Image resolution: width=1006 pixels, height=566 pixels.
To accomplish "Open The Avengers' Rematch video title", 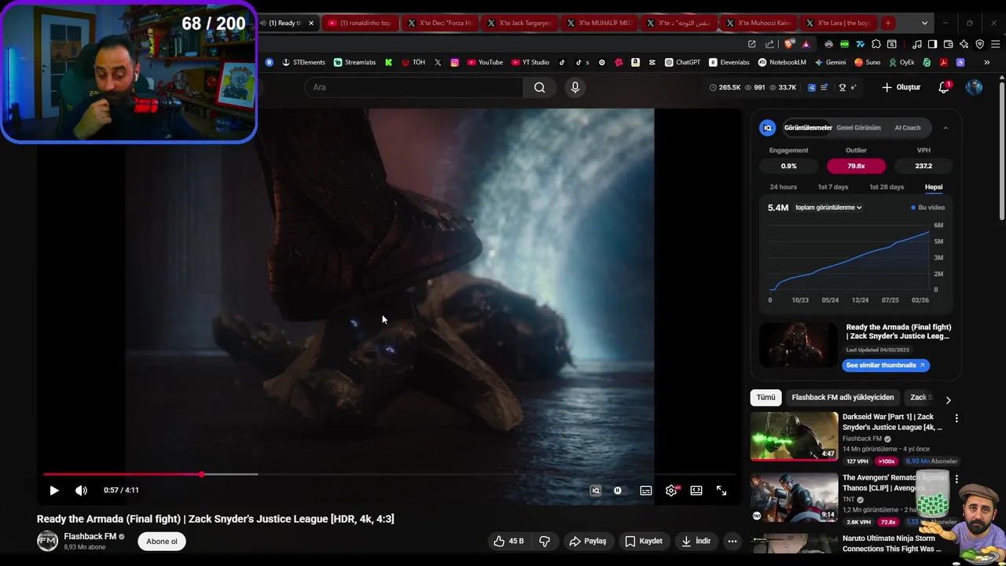I will coord(894,483).
